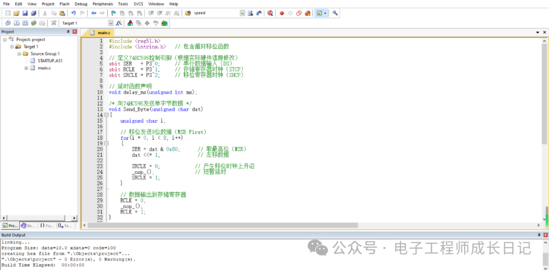This screenshot has height=270, width=549.
Task: Collapse the function fold at line 14
Action: (x=106, y=115)
